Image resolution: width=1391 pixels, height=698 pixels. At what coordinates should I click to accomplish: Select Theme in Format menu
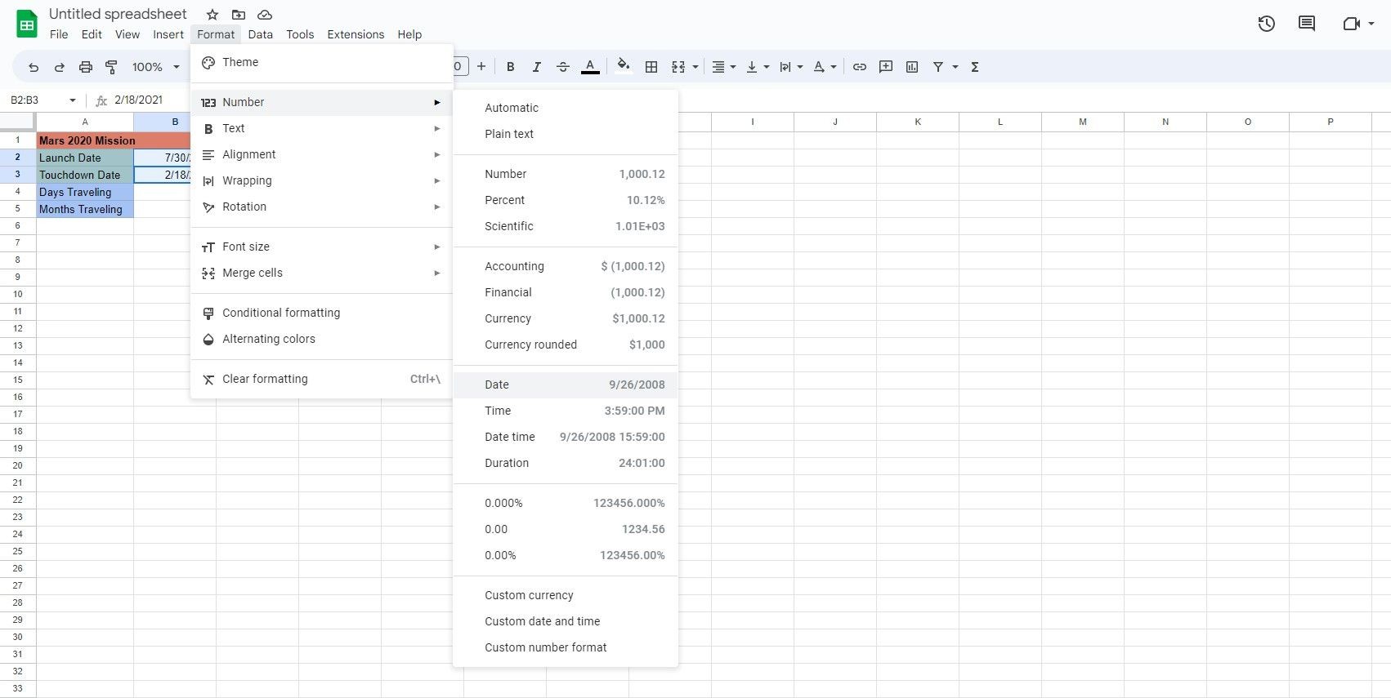(322, 62)
